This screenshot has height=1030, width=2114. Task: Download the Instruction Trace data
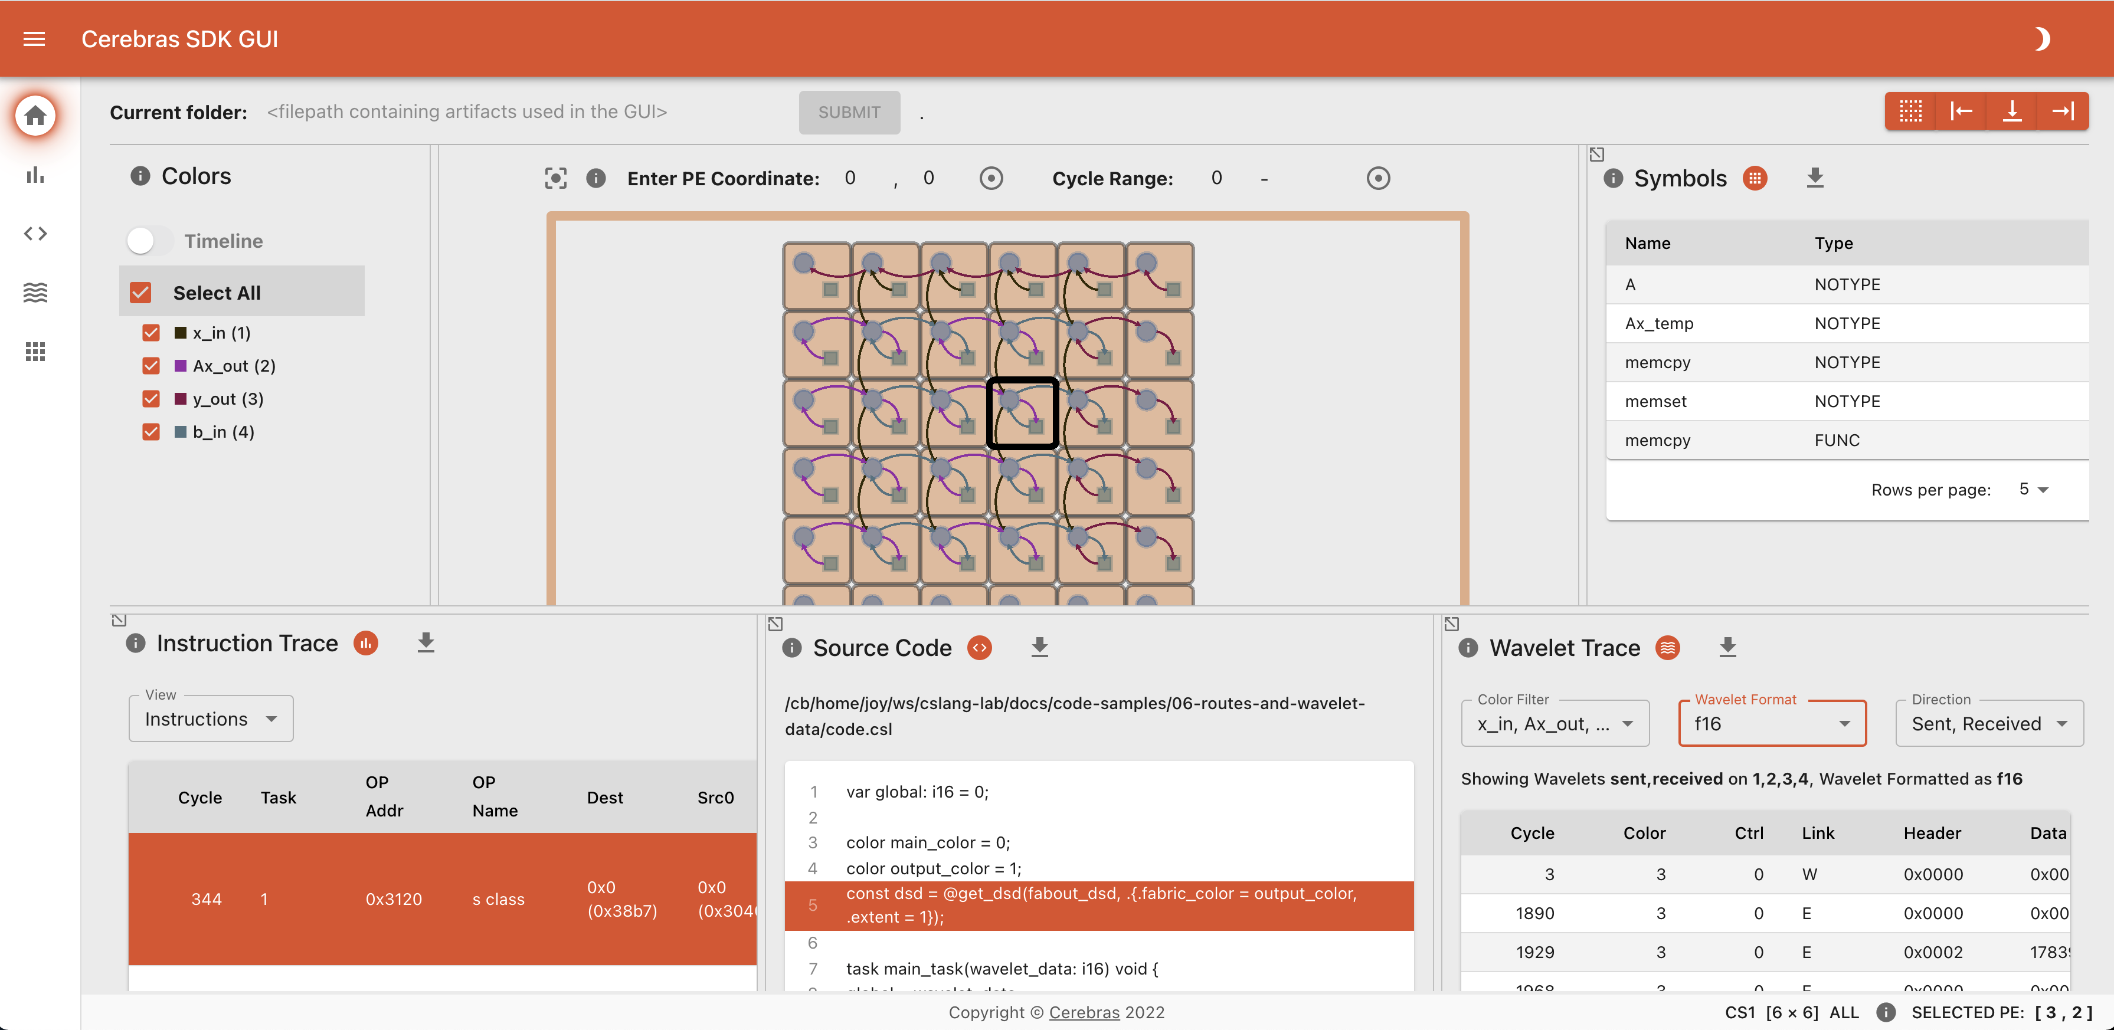click(x=426, y=643)
